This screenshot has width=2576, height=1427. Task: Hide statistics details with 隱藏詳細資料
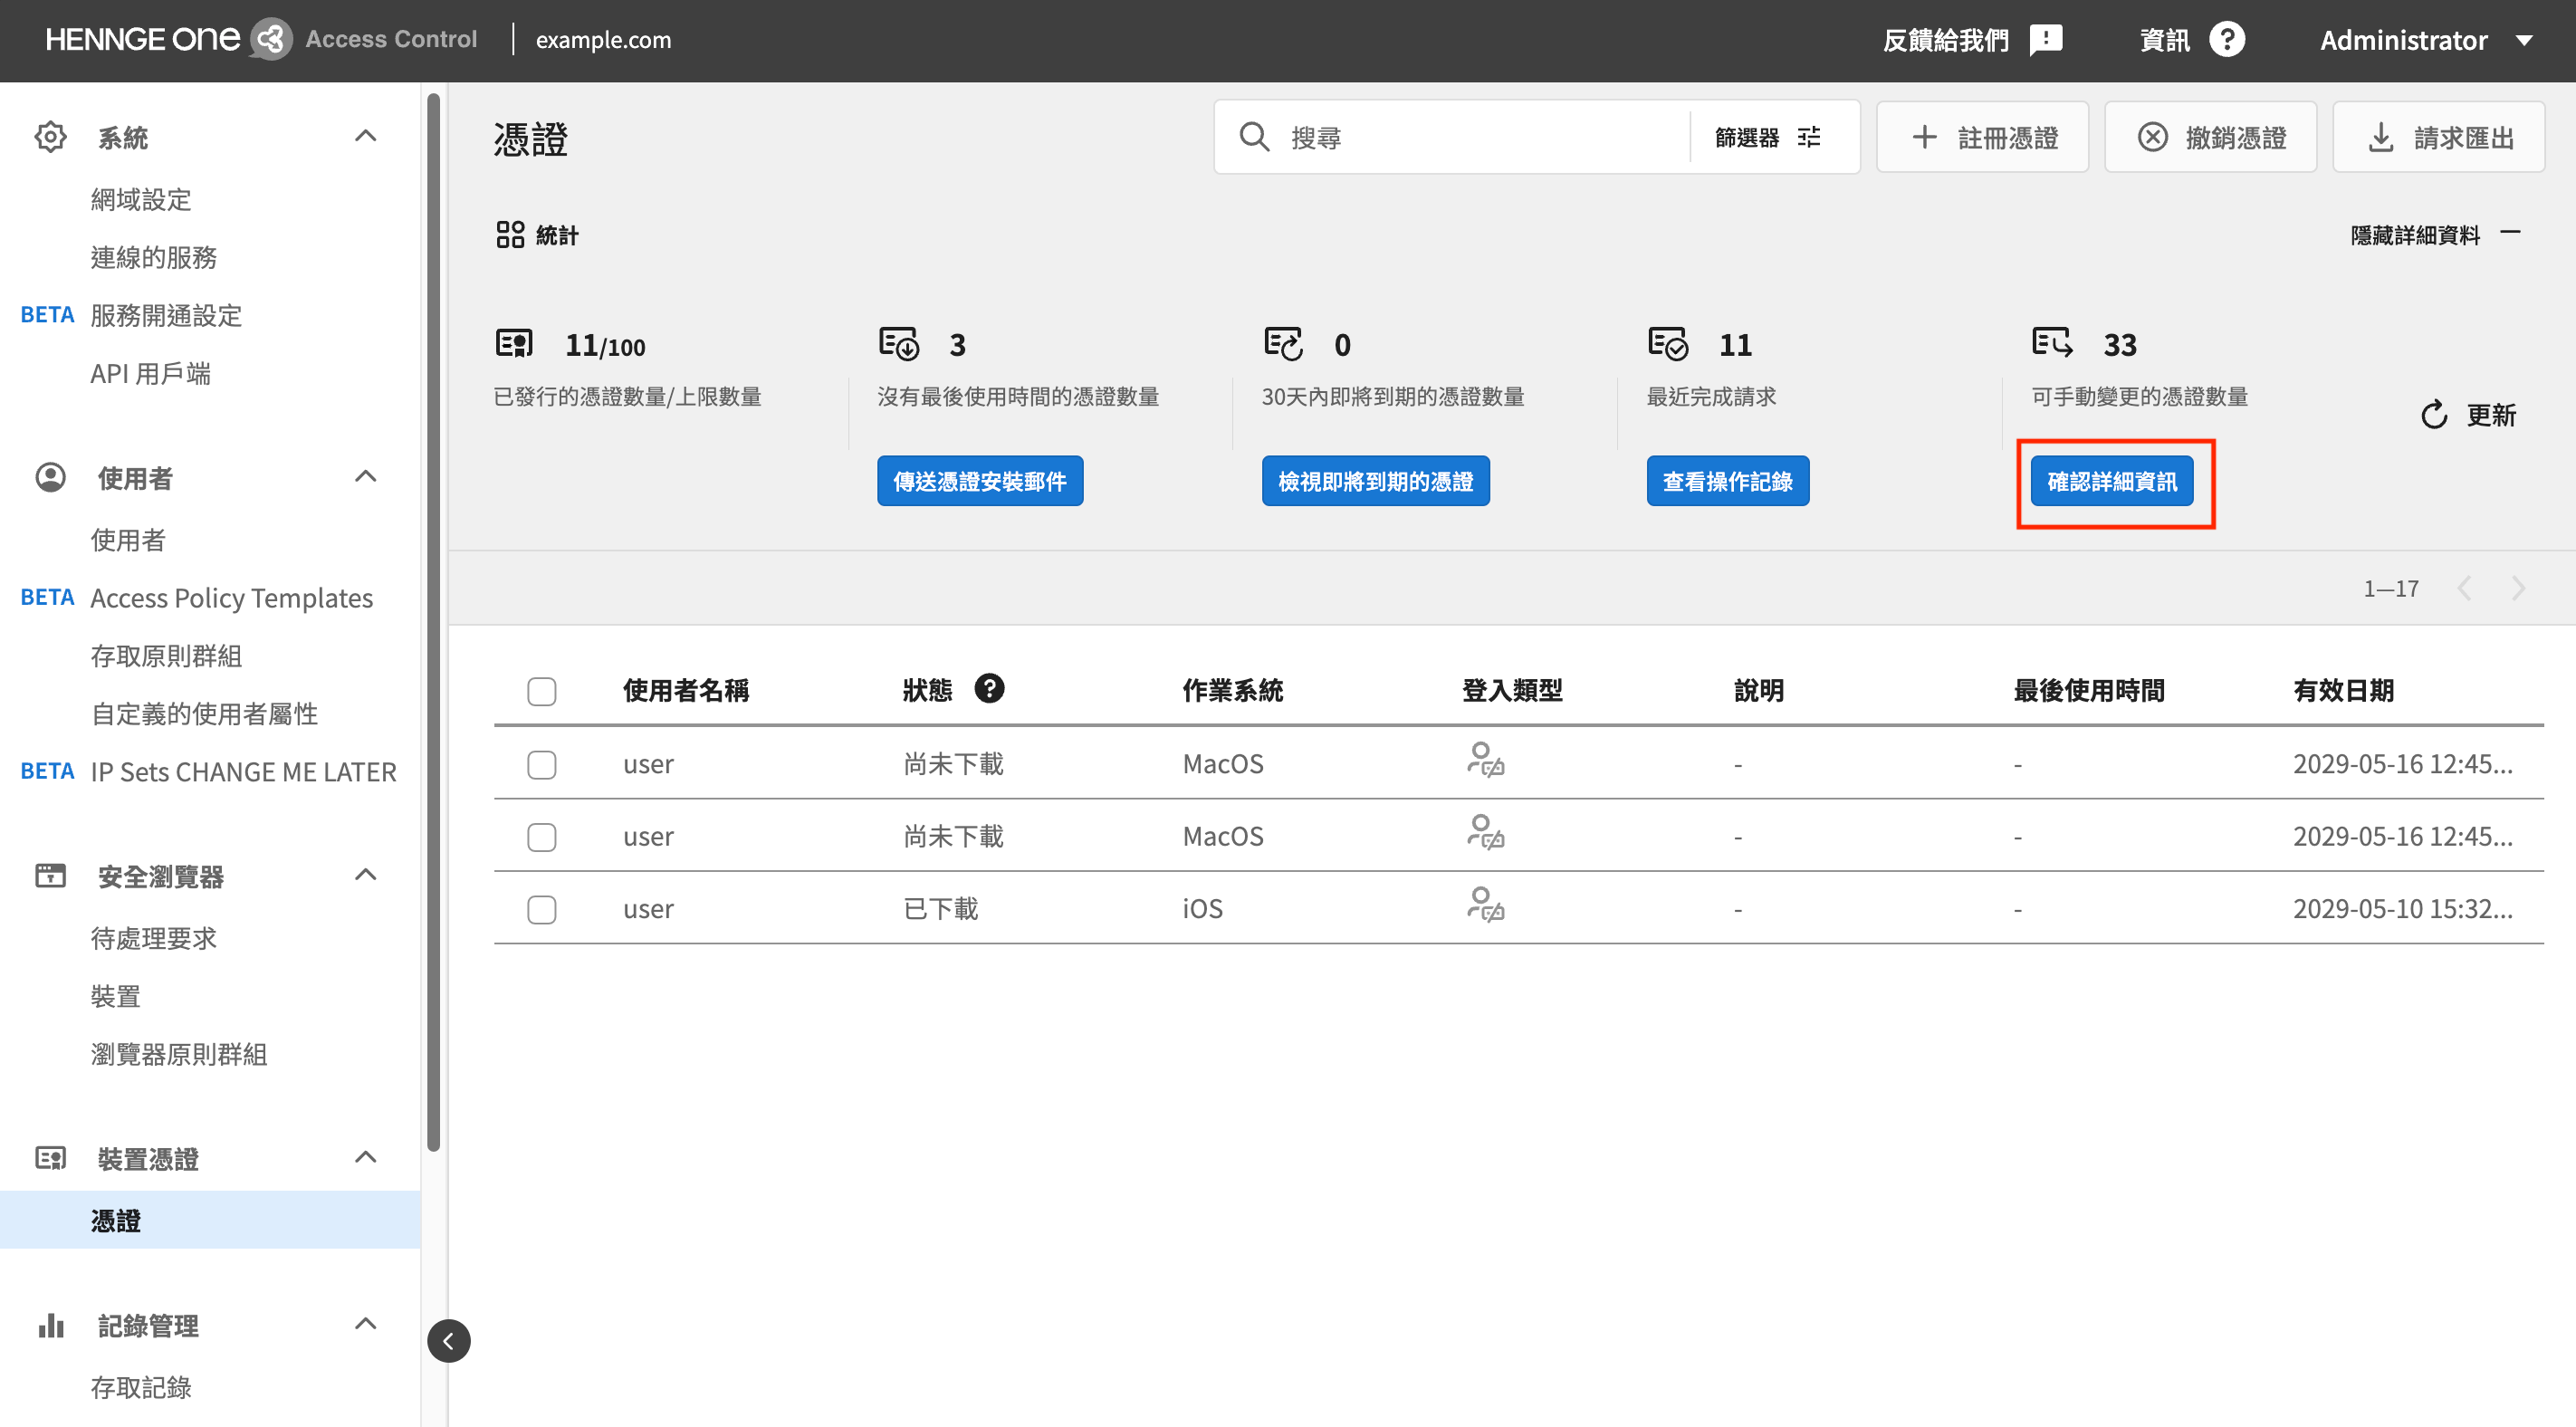click(x=2436, y=235)
